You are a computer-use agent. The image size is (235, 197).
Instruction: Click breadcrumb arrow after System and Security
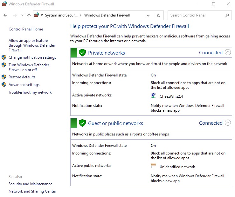(x=81, y=15)
